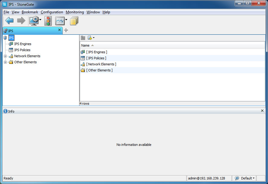This screenshot has height=184, width=268.
Task: Expand the Other Elements tree node
Action: pos(5,62)
